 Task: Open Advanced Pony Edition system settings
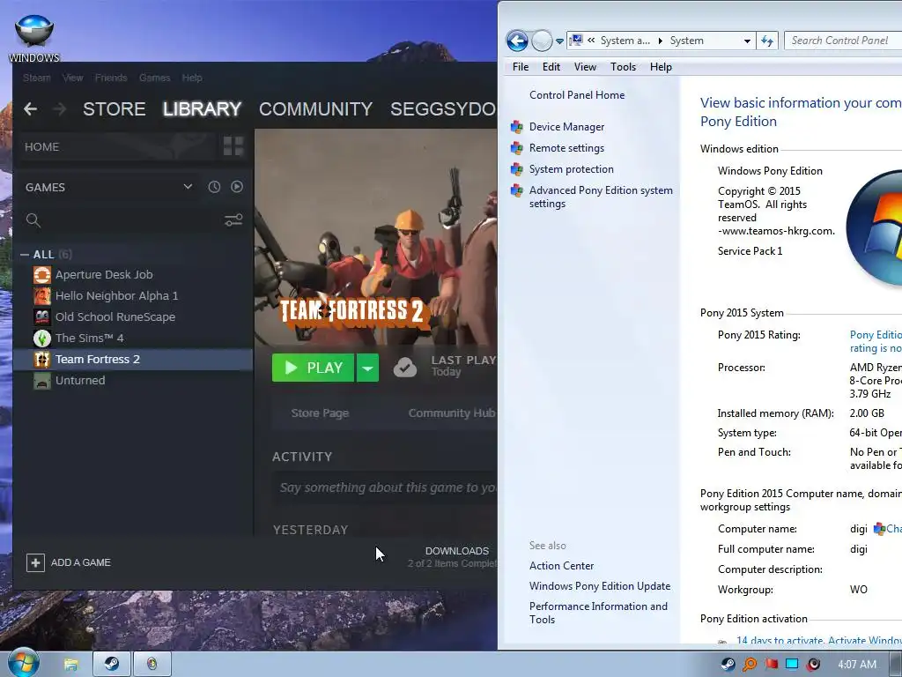tap(601, 197)
